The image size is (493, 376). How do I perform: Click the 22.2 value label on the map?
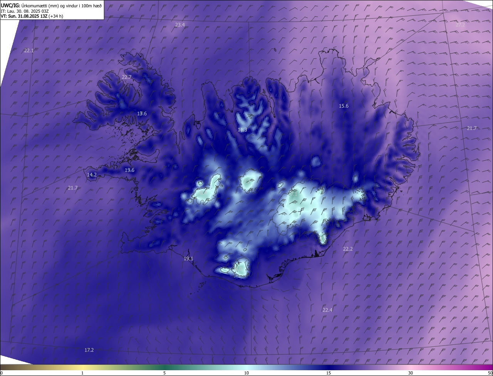pyautogui.click(x=348, y=249)
